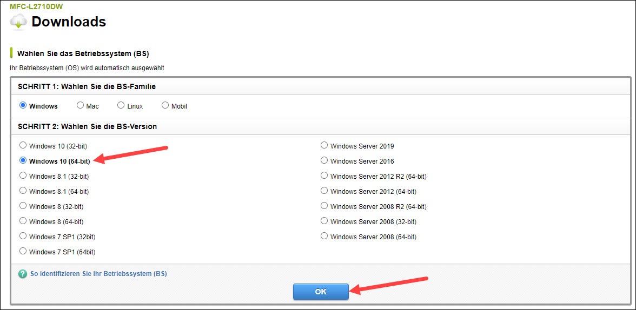Select Windows 8 (32-bit) option
This screenshot has width=636, height=310.
(23, 206)
